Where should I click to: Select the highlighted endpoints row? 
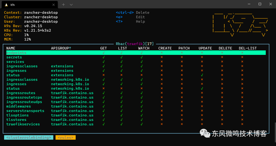pos(136,53)
